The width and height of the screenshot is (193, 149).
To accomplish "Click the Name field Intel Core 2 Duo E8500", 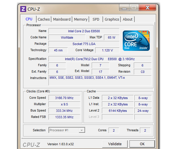I will [84, 31].
